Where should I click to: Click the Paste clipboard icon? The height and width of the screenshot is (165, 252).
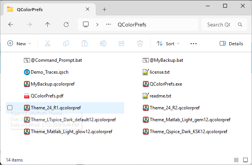point(85,44)
